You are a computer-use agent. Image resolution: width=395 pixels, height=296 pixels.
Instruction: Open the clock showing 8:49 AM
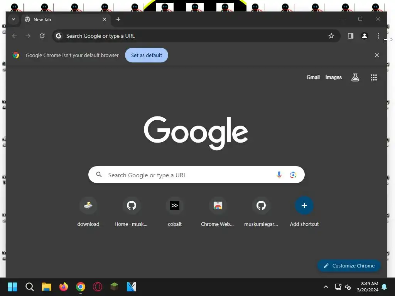tap(368, 287)
